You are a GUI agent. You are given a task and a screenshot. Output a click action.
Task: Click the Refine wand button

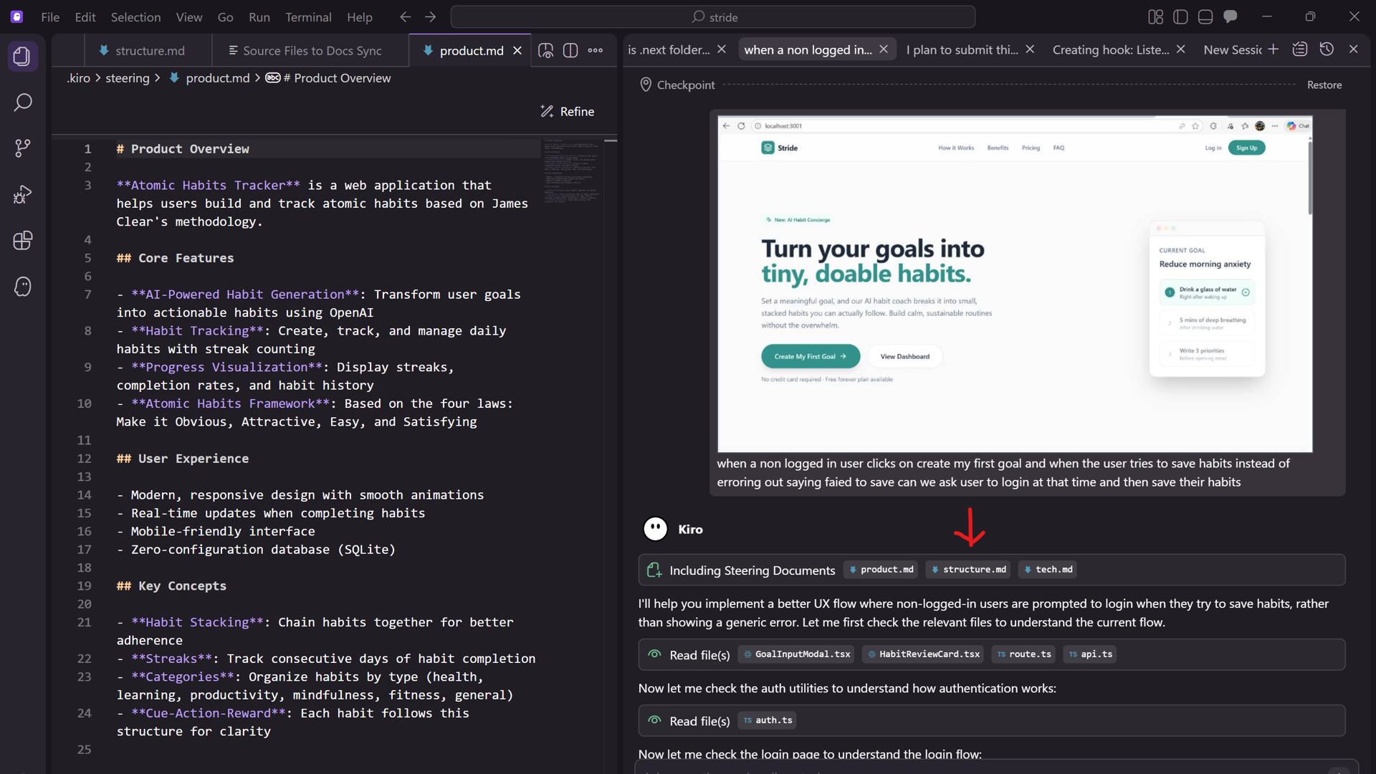click(x=567, y=111)
